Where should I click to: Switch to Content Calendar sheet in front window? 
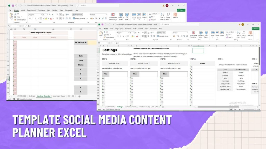(x=130, y=107)
